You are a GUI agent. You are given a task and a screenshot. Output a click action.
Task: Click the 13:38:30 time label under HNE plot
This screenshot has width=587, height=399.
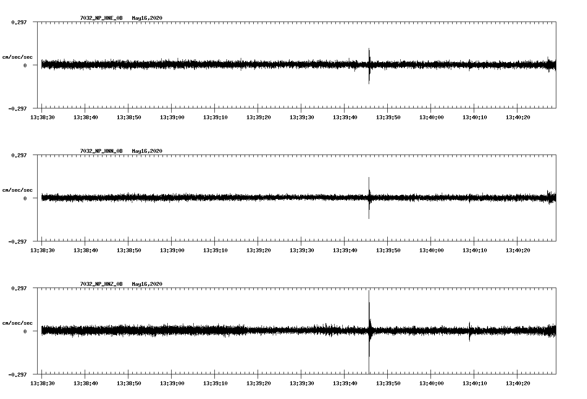pyautogui.click(x=42, y=117)
